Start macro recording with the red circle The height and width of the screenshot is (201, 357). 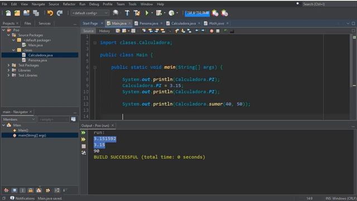pos(211,31)
